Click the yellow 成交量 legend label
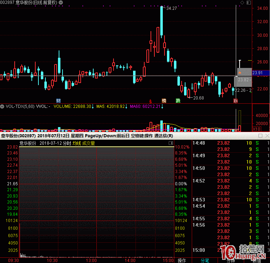The width and height of the screenshot is (270, 263). (88, 143)
